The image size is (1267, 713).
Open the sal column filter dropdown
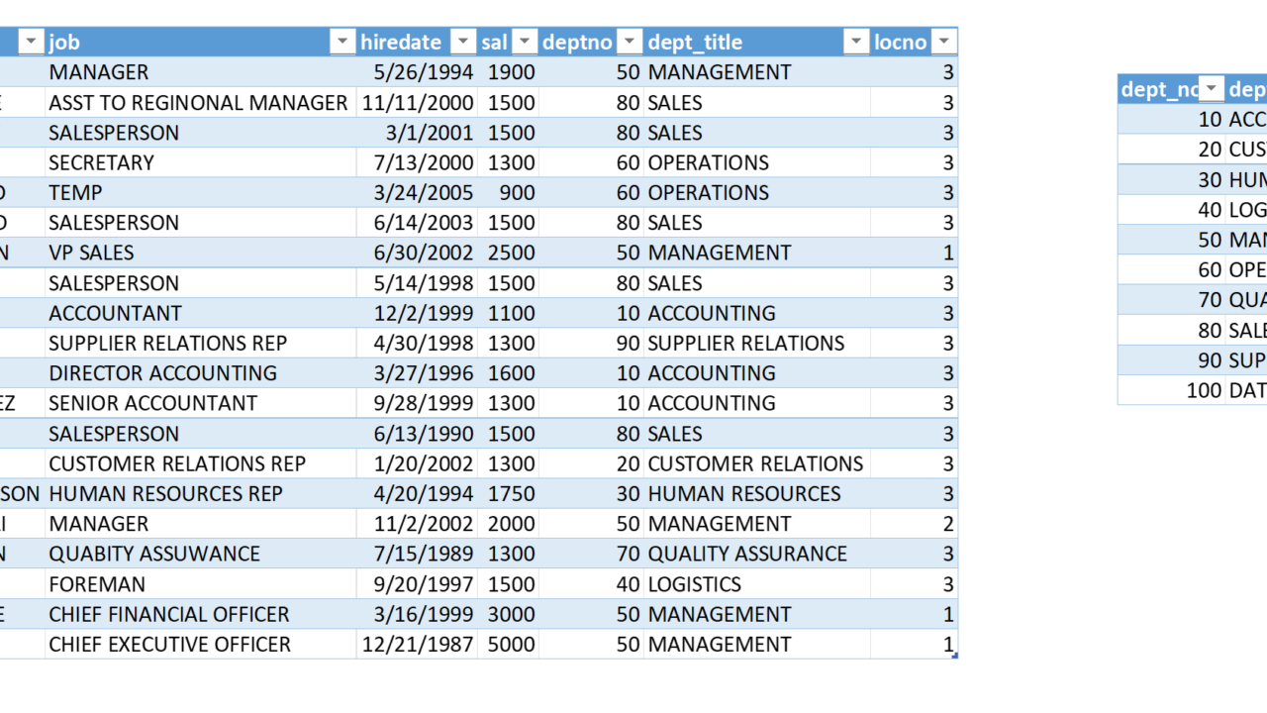click(525, 42)
